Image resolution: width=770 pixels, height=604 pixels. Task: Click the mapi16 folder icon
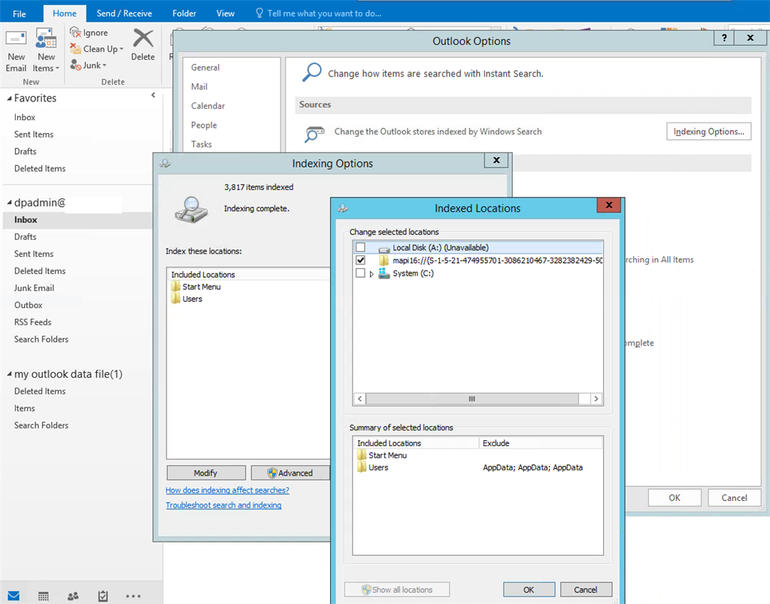point(384,260)
